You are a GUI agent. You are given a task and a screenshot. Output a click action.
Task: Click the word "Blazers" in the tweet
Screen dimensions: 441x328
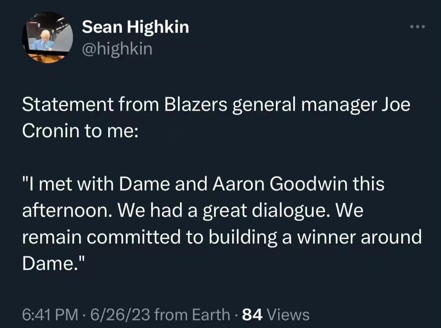196,106
